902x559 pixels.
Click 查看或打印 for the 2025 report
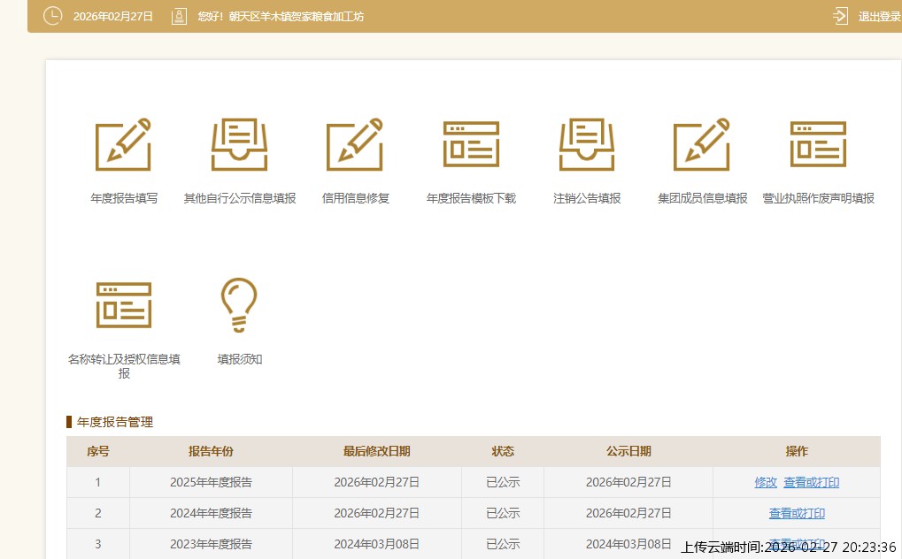pos(811,483)
